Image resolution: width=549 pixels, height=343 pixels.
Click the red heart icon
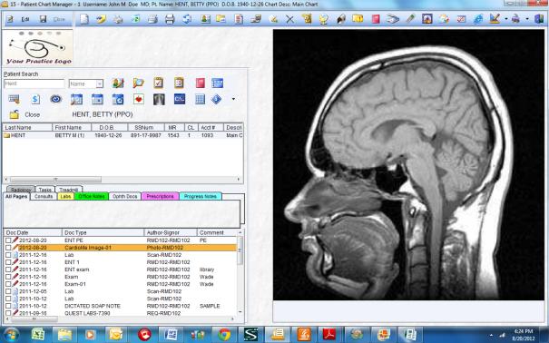click(139, 100)
